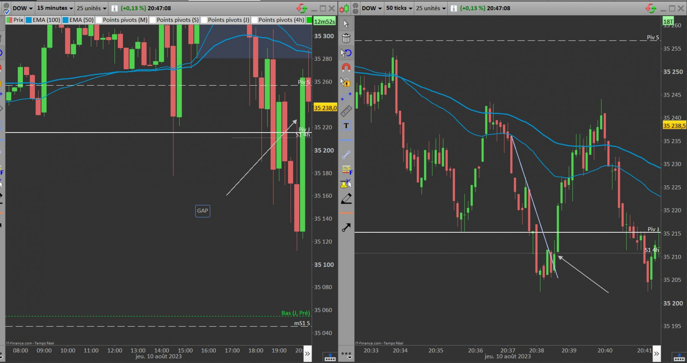Click the jeu. 10 août 2023 date in 15 minutes chart
This screenshot has height=363, width=687.
(159, 357)
